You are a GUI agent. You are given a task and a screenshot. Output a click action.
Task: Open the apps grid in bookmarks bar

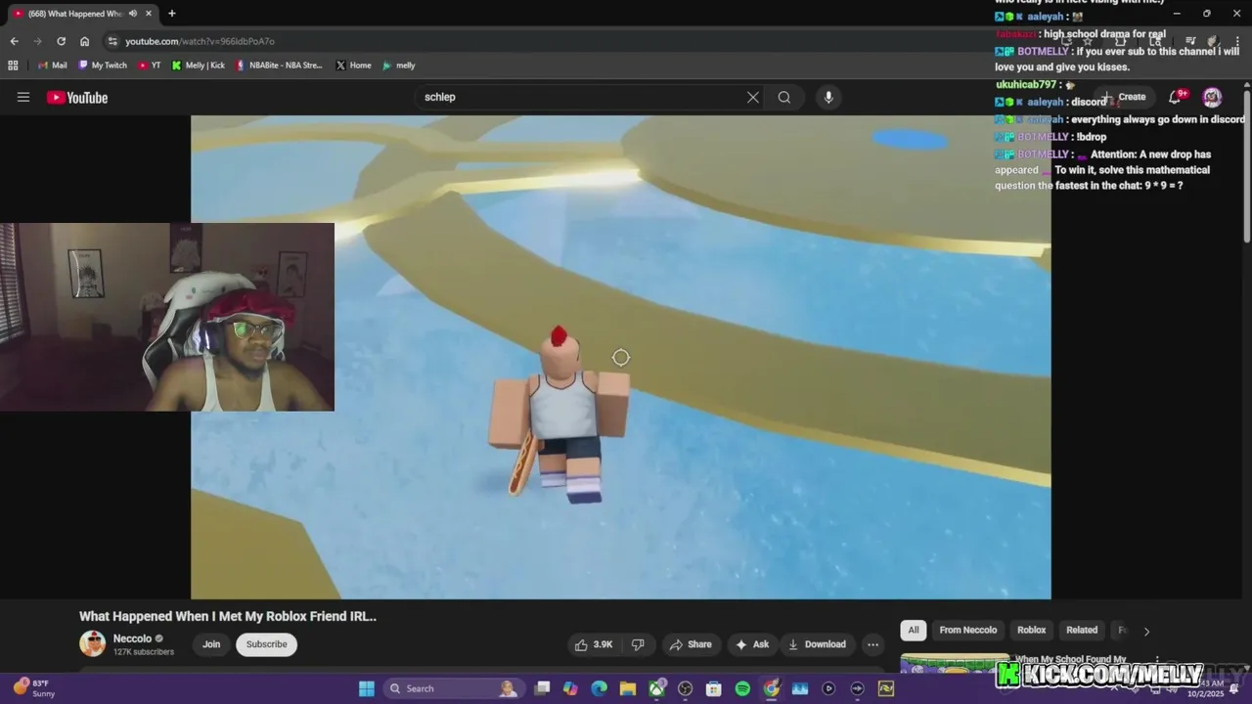click(13, 66)
